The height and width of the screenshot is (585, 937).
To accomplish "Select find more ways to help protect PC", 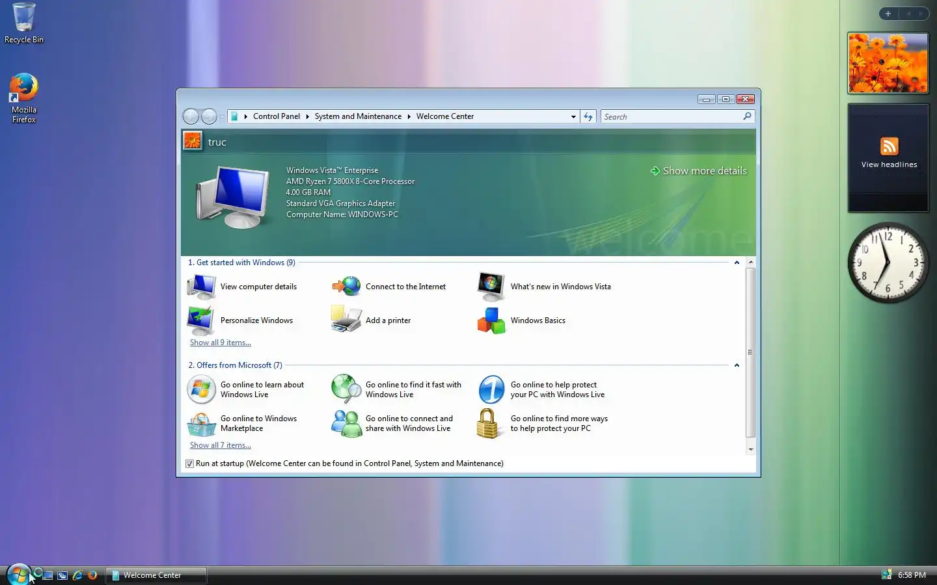I will click(543, 423).
